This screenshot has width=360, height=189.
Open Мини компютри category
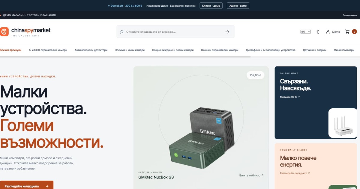tap(344, 50)
